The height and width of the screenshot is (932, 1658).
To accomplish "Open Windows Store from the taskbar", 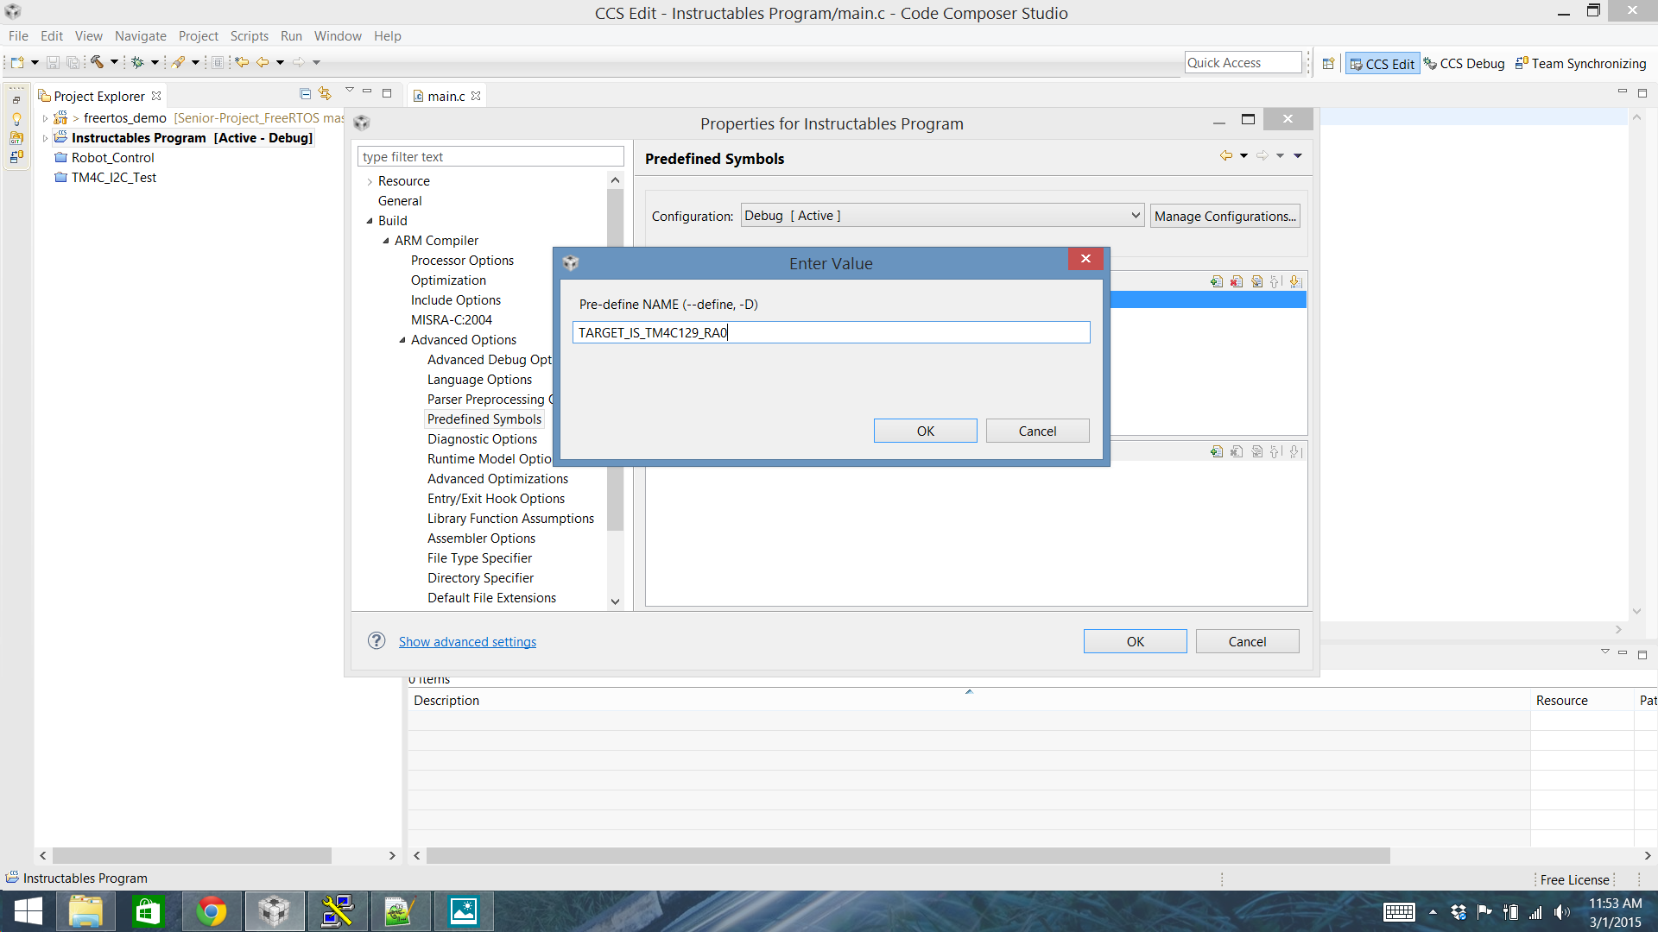I will point(149,911).
